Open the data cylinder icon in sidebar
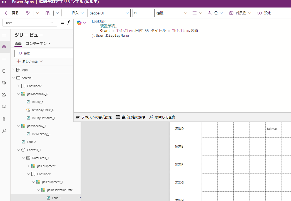The height and width of the screenshot is (201, 291). (4, 71)
